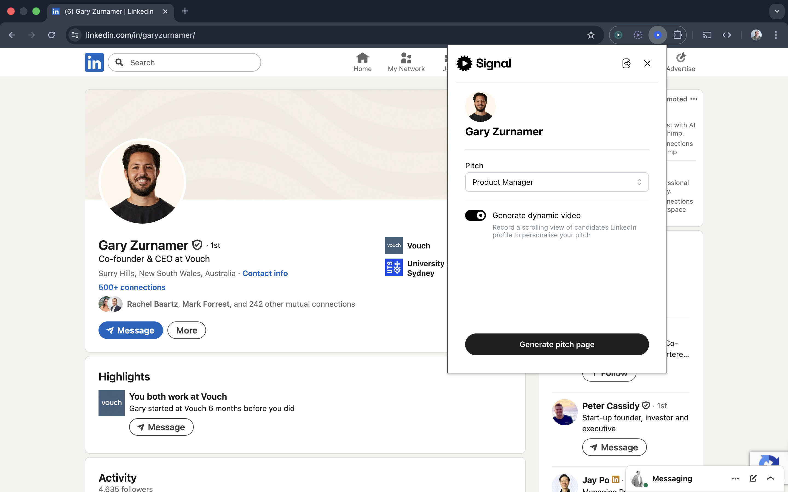Click the blue Message button on profile
Viewport: 788px width, 492px height.
tap(131, 330)
